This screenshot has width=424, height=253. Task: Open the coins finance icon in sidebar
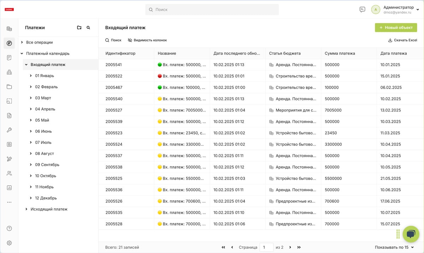(x=9, y=29)
